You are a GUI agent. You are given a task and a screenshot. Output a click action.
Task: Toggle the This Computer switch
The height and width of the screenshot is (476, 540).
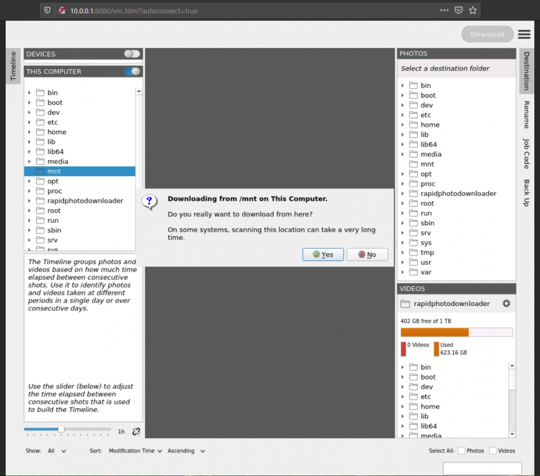point(132,71)
